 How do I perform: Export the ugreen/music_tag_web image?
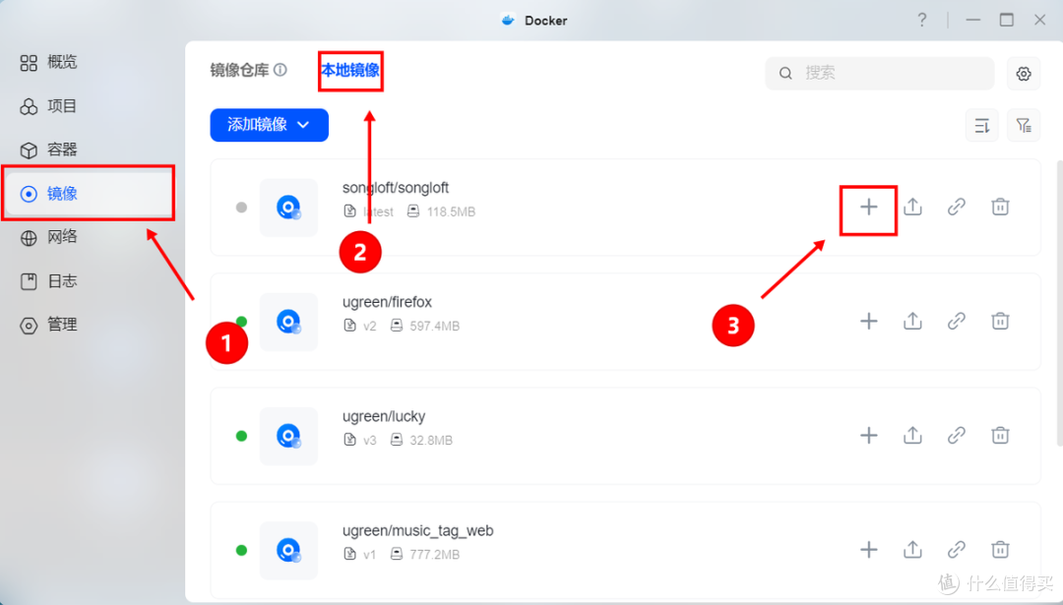(x=912, y=550)
